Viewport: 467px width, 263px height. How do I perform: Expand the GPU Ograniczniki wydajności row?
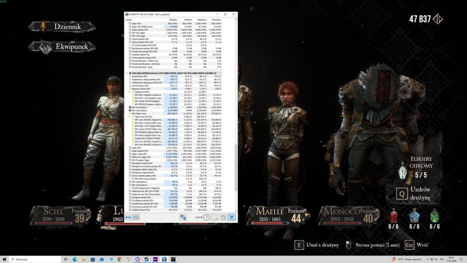pyautogui.click(x=130, y=188)
